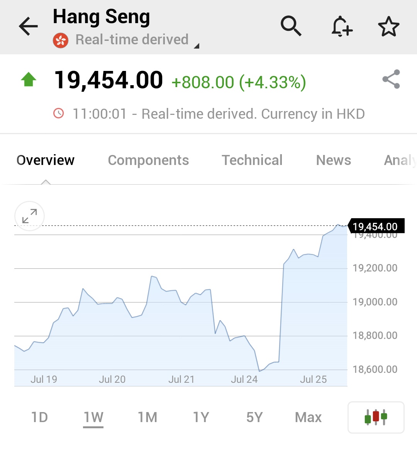Viewport: 417px width, 451px height.
Task: Tap the Jul 21 axis label
Action: pos(181,379)
